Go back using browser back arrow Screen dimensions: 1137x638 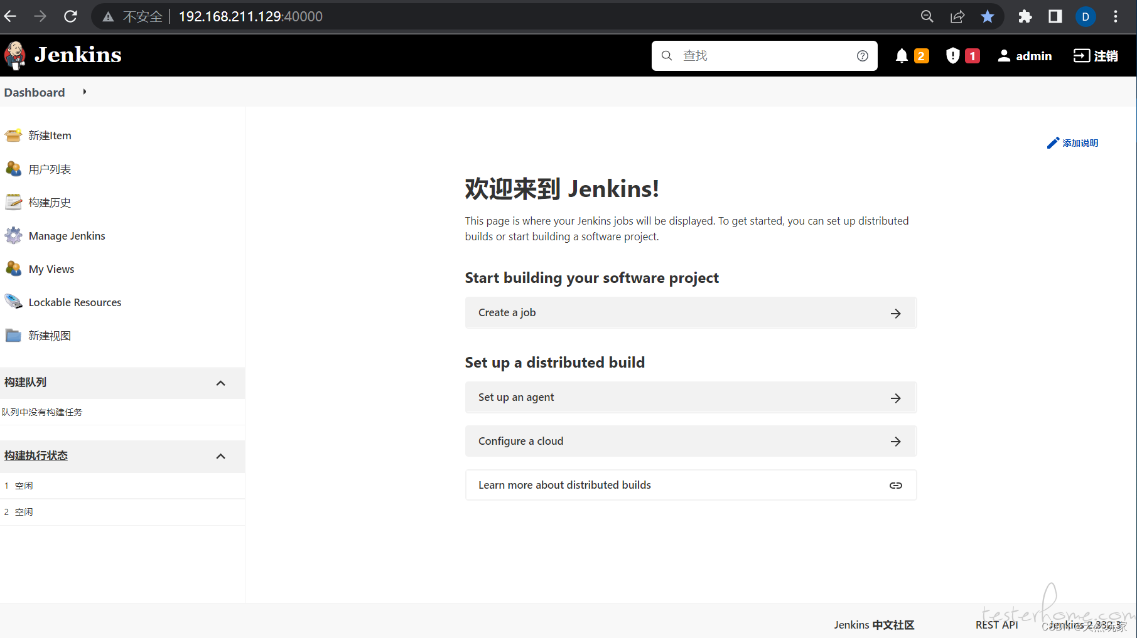[10, 16]
